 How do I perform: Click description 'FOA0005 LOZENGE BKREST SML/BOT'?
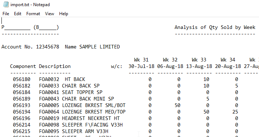point(82,106)
